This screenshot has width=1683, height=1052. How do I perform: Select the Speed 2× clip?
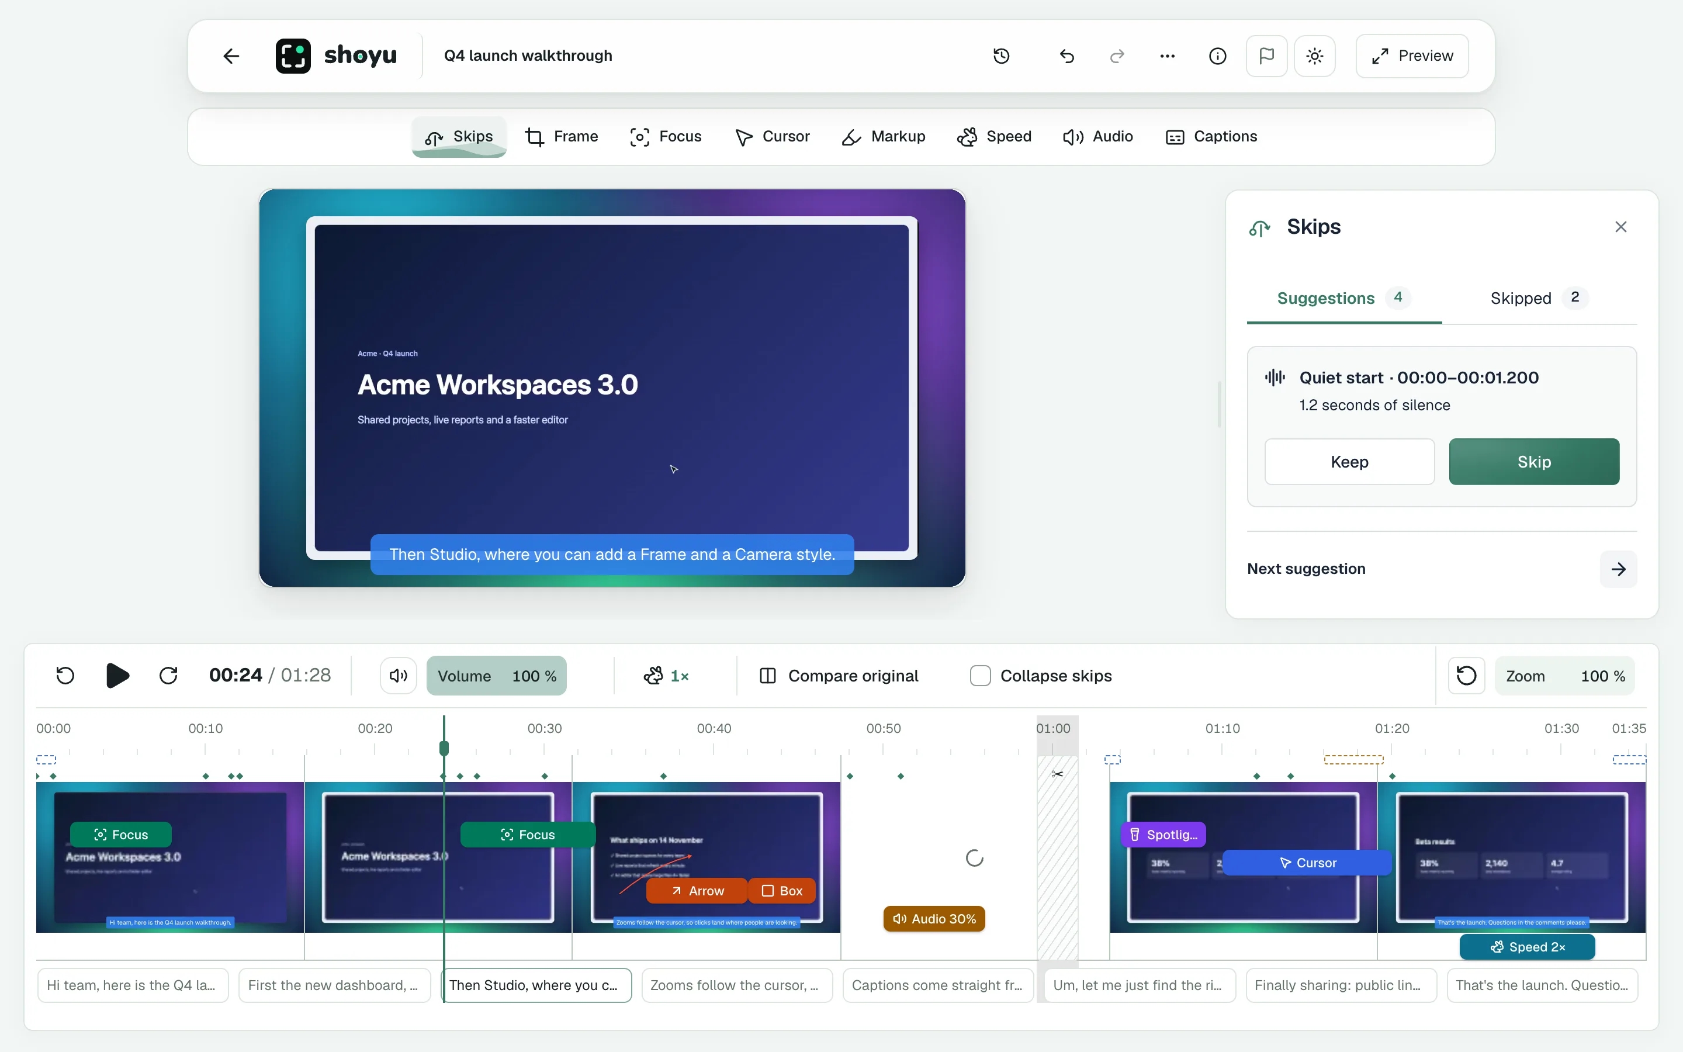point(1527,947)
